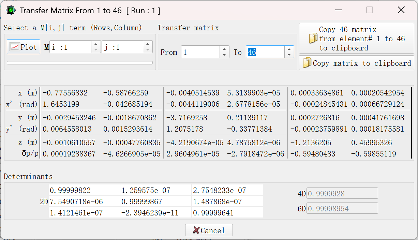Image resolution: width=418 pixels, height=240 pixels.
Task: Decrease the To element value
Action: [289, 55]
